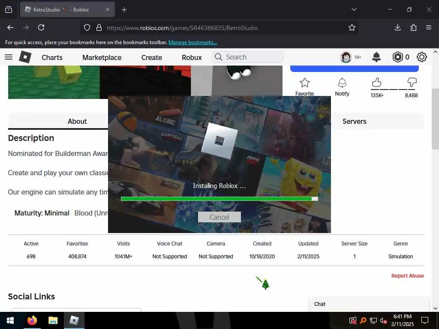Click the Report Abuse link
439x329 pixels.
pos(407,276)
